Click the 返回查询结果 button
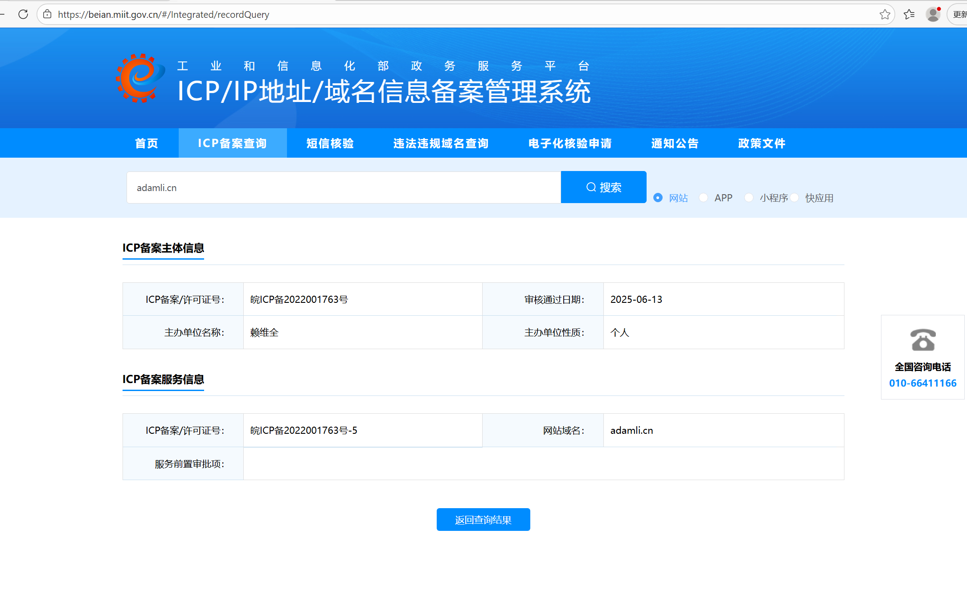The width and height of the screenshot is (967, 591). point(483,520)
